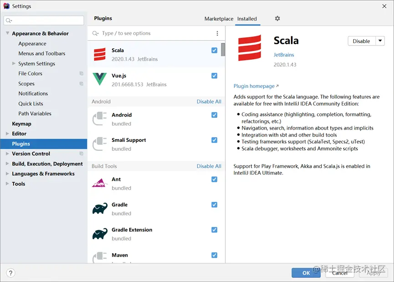Click Disable All for Build Tools group
Image resolution: width=394 pixels, height=282 pixels.
click(209, 166)
